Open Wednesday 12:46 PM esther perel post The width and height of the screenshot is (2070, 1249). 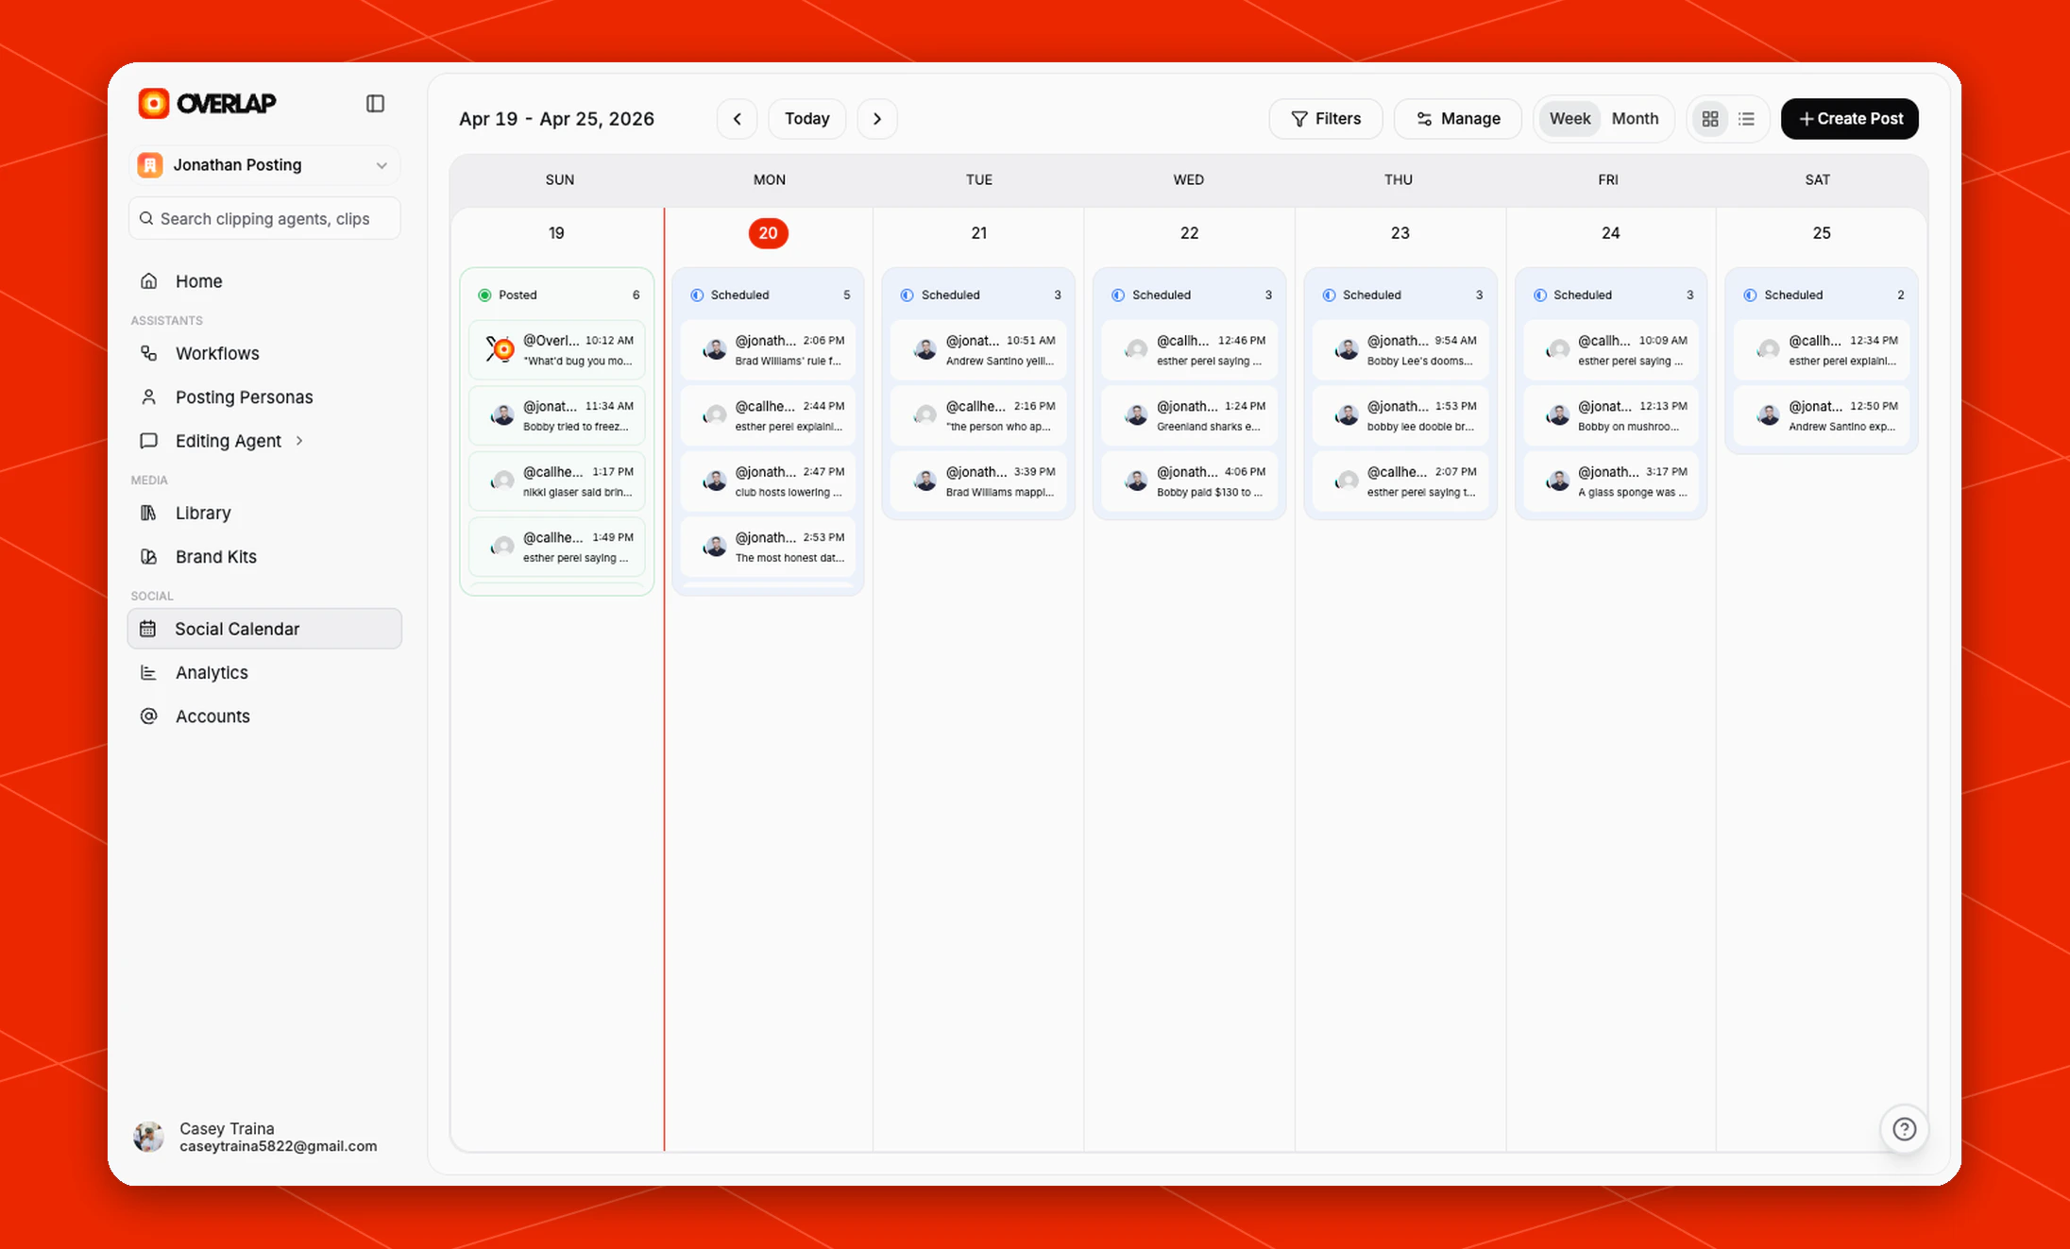[x=1190, y=350]
